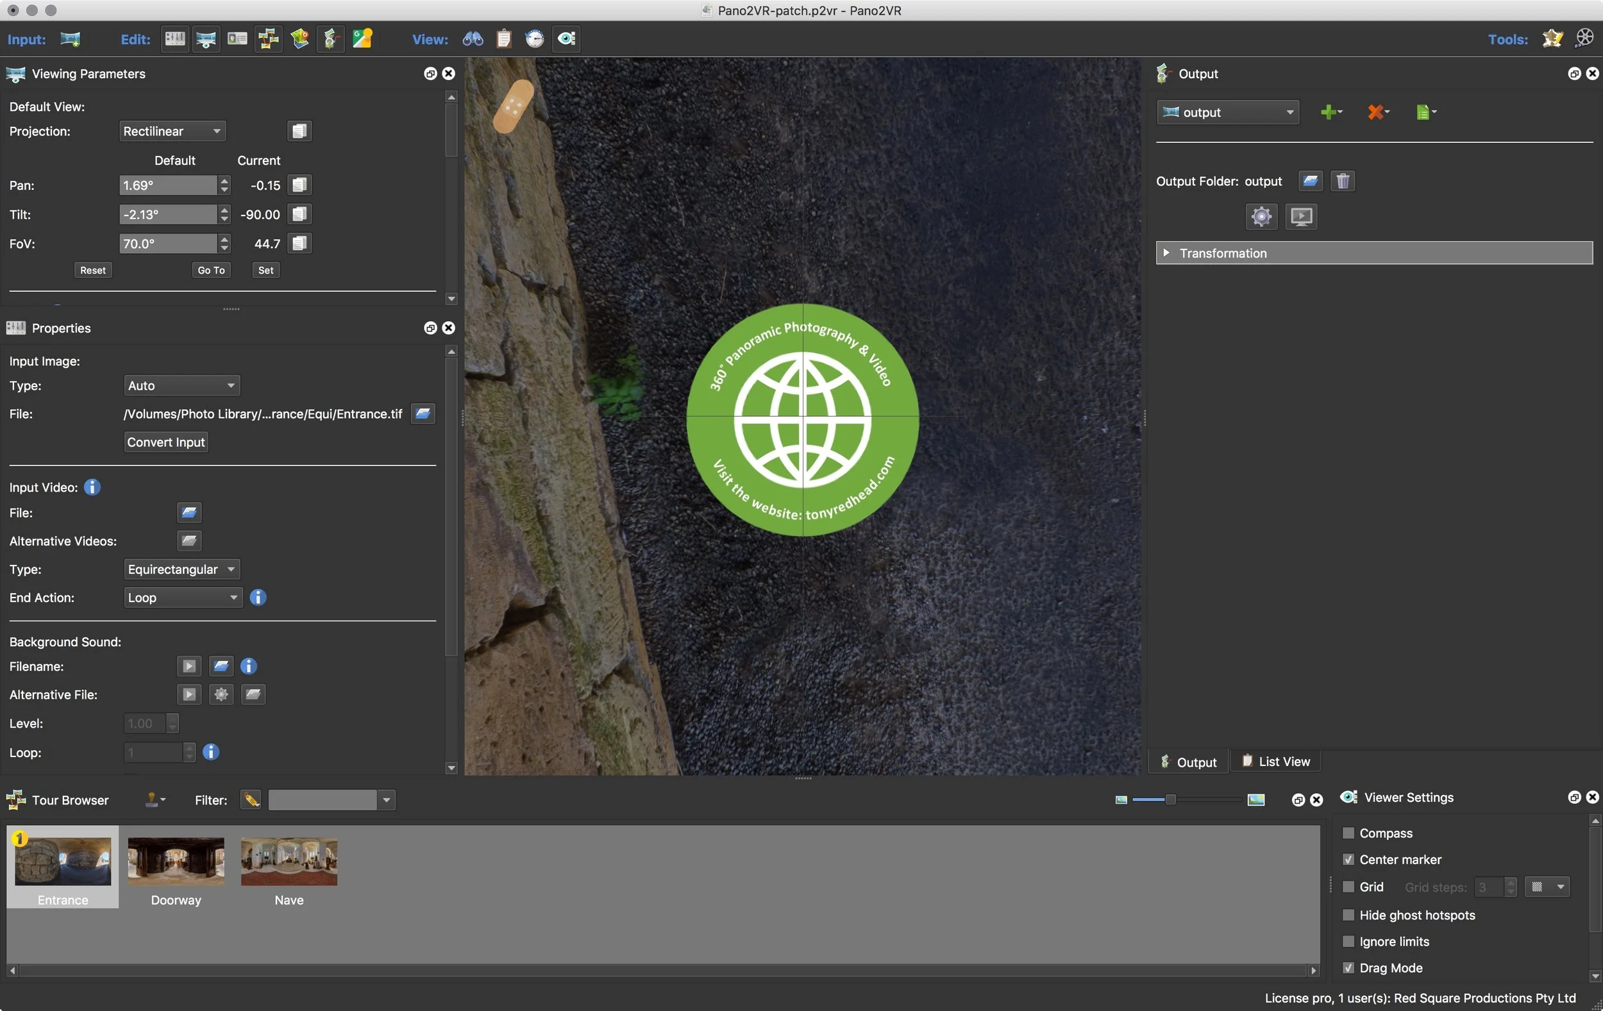Image resolution: width=1603 pixels, height=1011 pixels.
Task: Switch to the Output tab
Action: (1188, 762)
